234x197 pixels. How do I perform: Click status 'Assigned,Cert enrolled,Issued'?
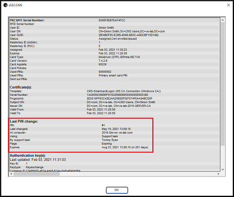tap(118, 39)
